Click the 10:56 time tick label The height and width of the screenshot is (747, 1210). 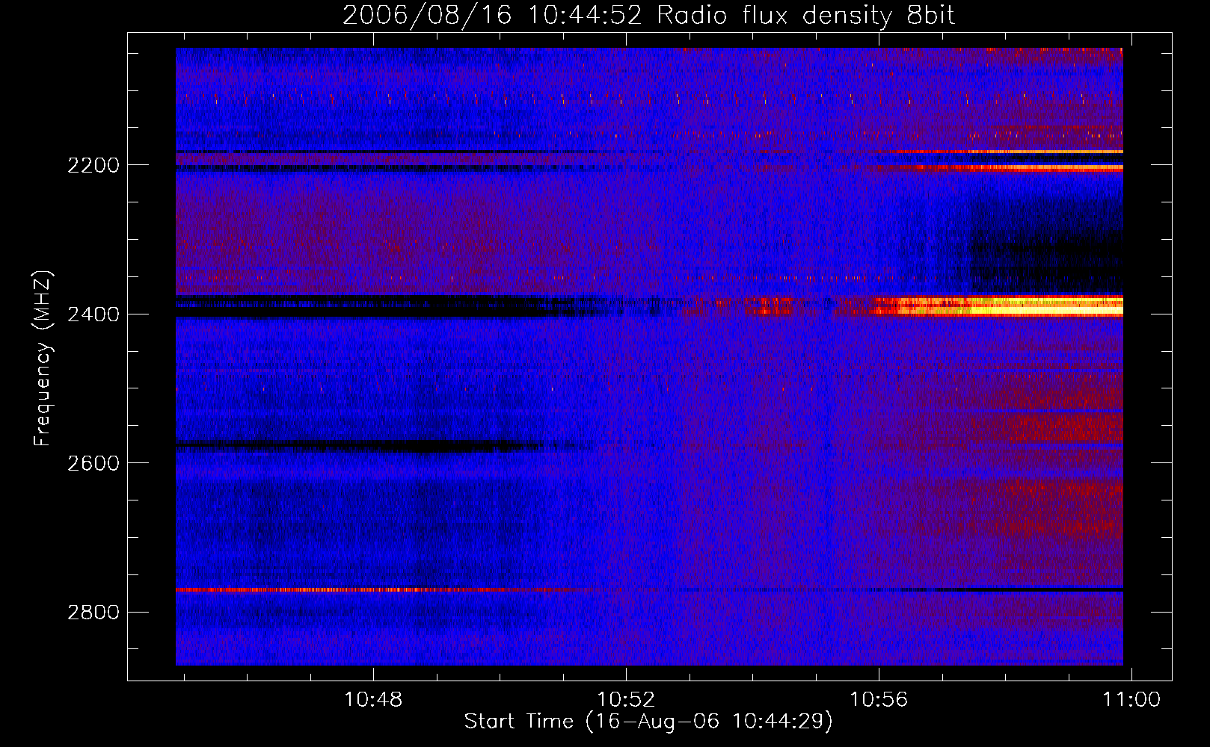pos(879,700)
